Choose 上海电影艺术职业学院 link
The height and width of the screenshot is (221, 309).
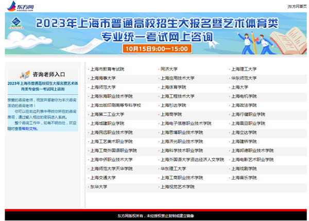click(x=252, y=160)
